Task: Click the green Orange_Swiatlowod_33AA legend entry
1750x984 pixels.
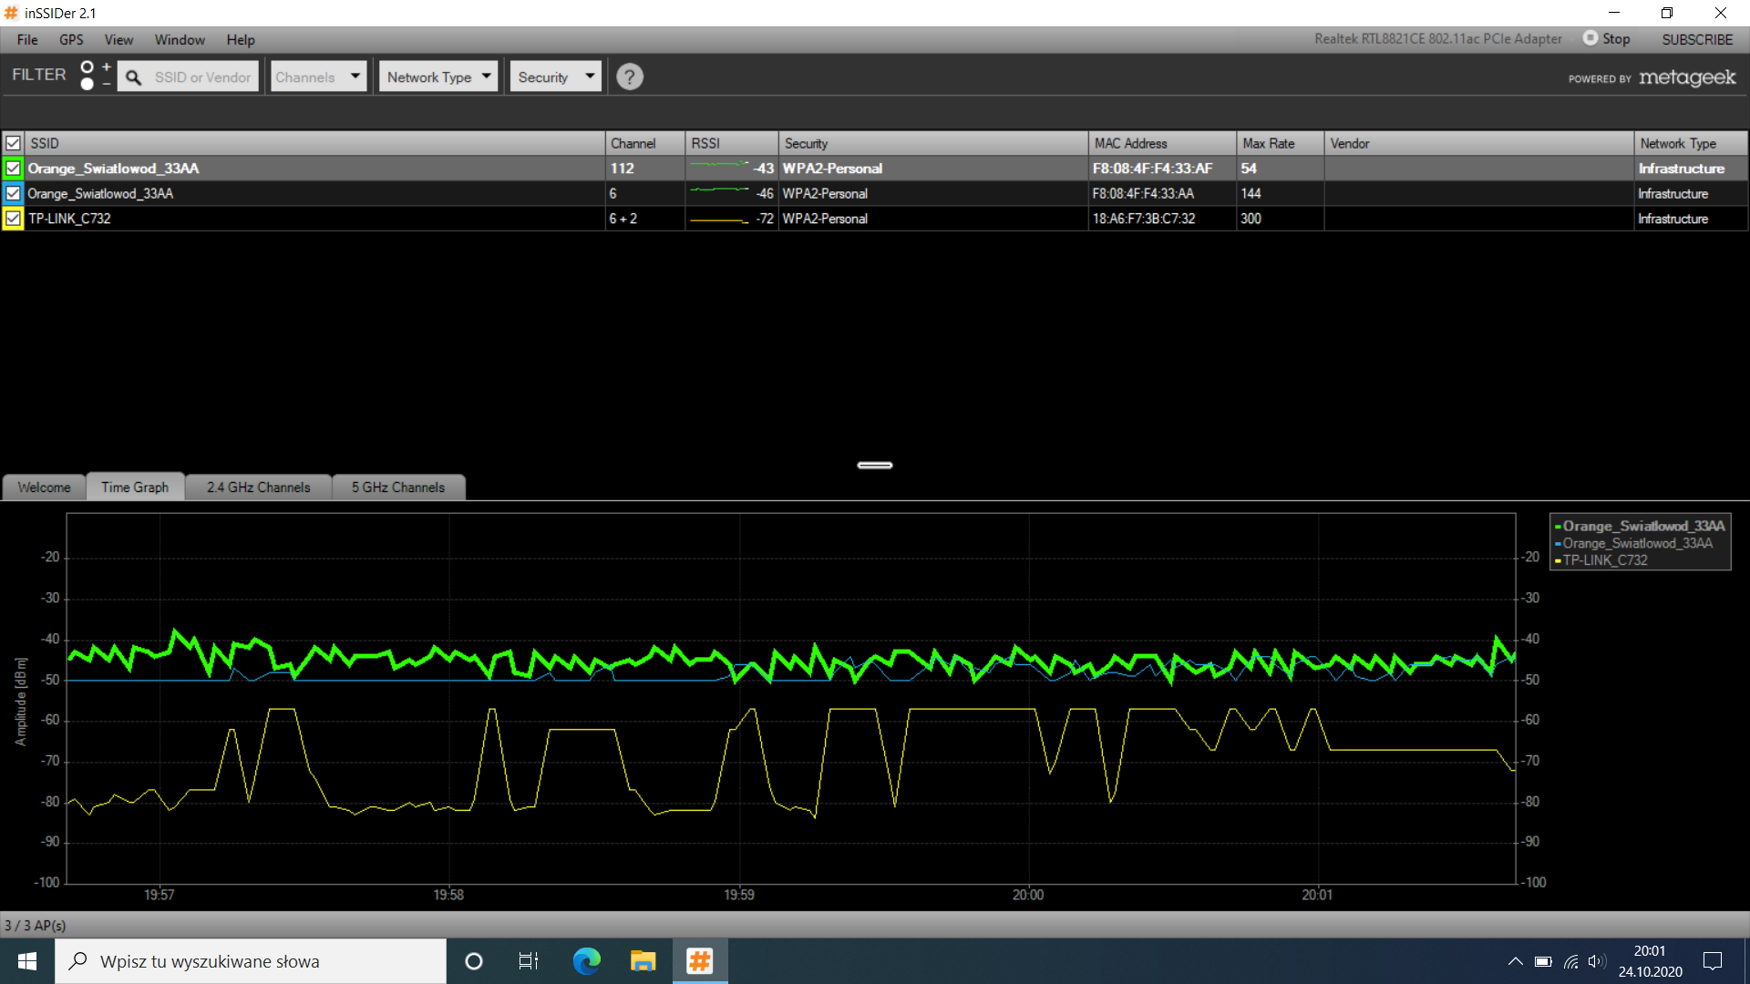Action: [1641, 526]
